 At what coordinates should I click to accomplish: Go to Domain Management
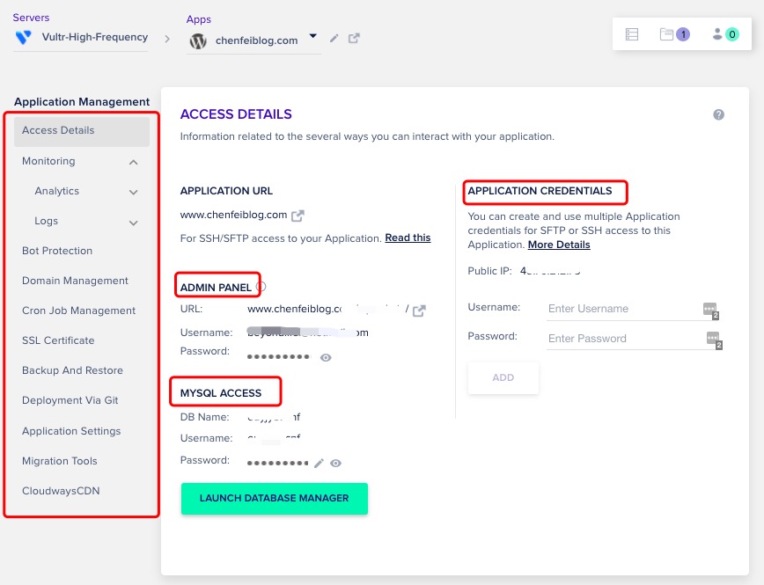click(x=75, y=281)
